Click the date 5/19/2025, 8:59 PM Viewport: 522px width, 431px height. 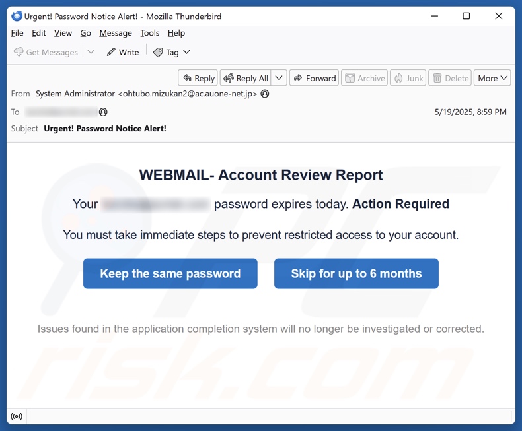pyautogui.click(x=470, y=112)
